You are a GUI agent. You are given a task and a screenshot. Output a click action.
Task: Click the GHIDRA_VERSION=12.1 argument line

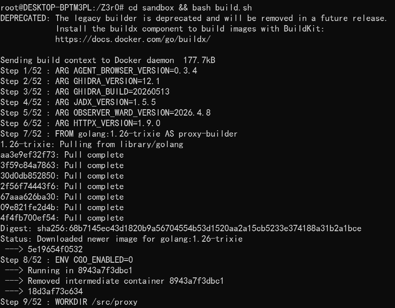point(80,81)
